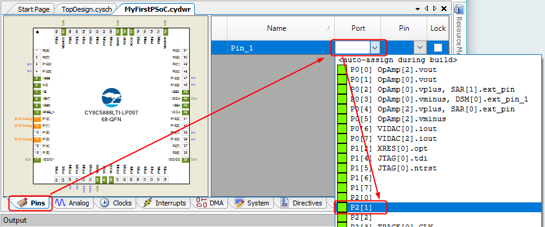The height and width of the screenshot is (227, 545).
Task: Toggle the Lock checkbox for Pin_1
Action: click(438, 47)
